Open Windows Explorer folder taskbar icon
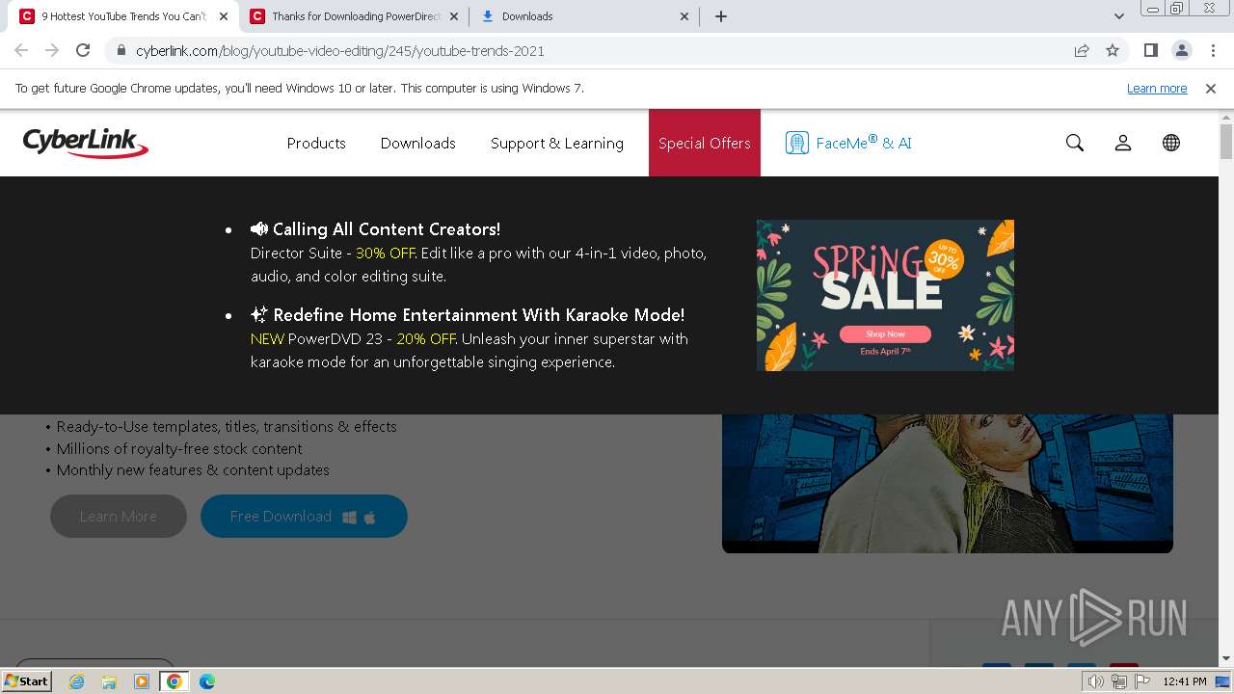This screenshot has height=694, width=1234. 109,681
